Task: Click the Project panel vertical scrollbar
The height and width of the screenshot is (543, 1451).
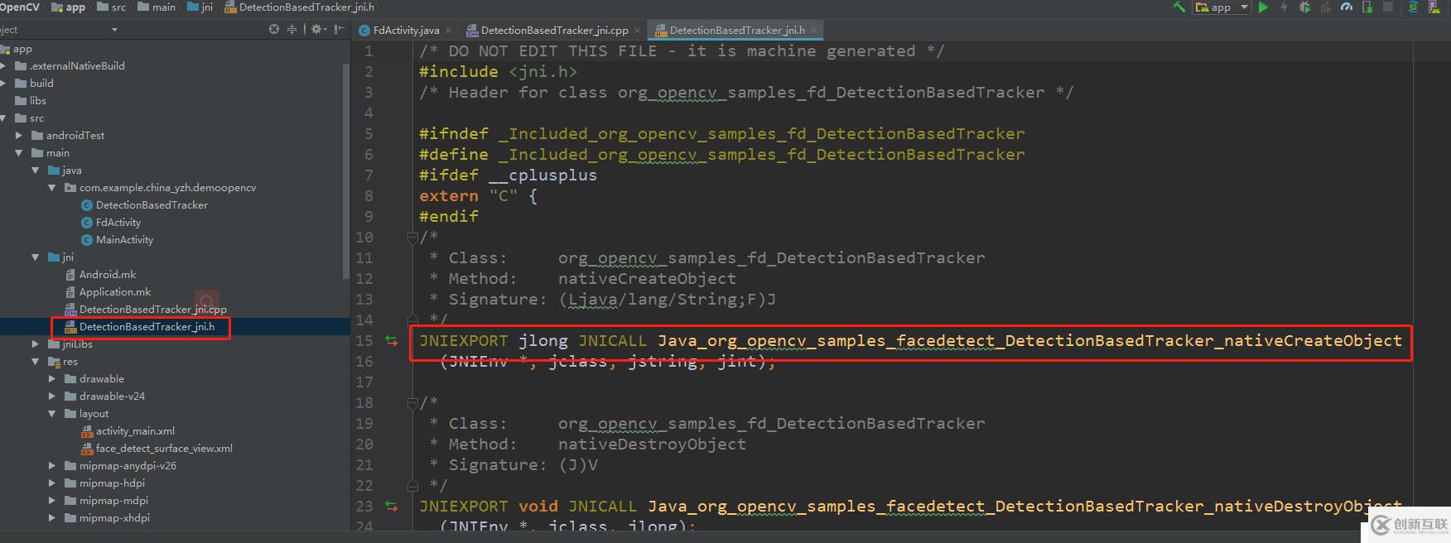Action: (346, 170)
